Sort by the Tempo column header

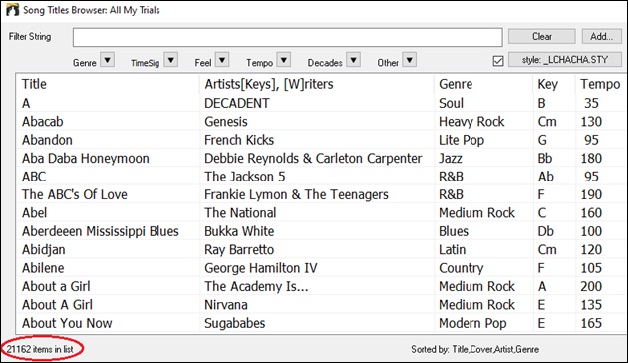click(600, 84)
